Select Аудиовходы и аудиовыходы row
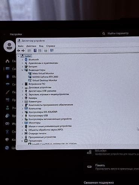Viewport: 139px width, 185px height. (43, 63)
